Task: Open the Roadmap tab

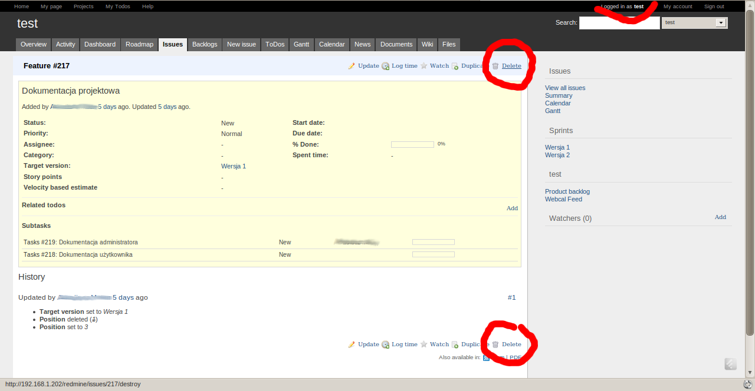Action: click(x=139, y=44)
